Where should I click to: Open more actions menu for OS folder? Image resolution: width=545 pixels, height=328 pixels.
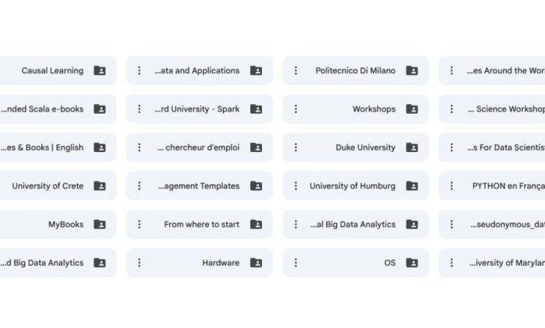[296, 263]
